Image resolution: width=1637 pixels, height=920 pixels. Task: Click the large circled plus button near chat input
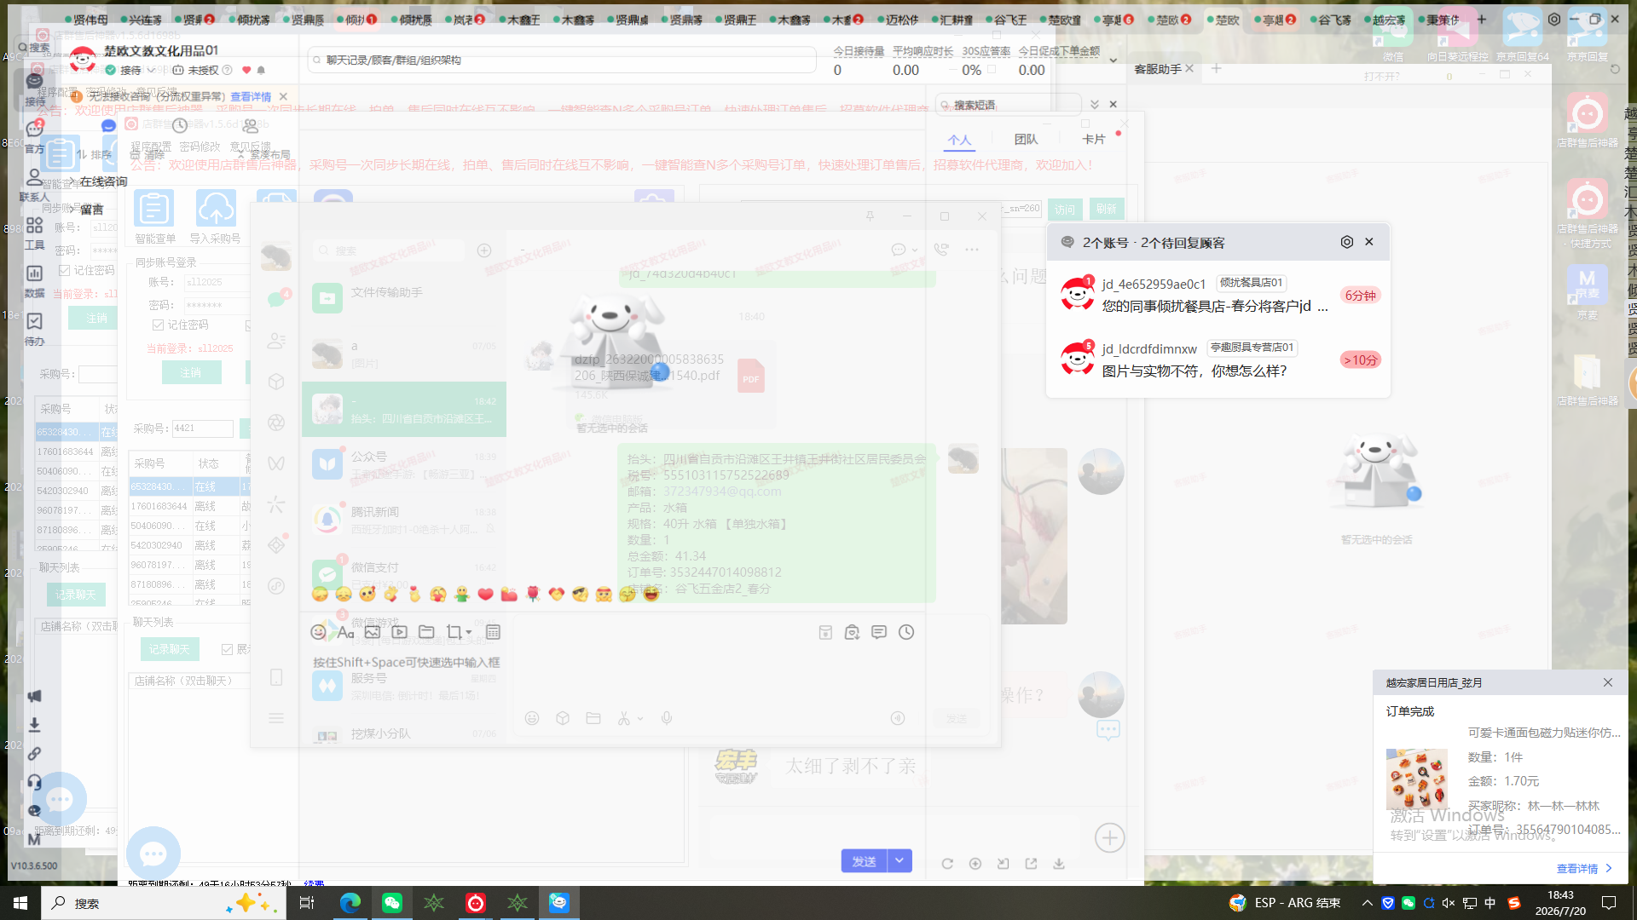click(x=1110, y=837)
